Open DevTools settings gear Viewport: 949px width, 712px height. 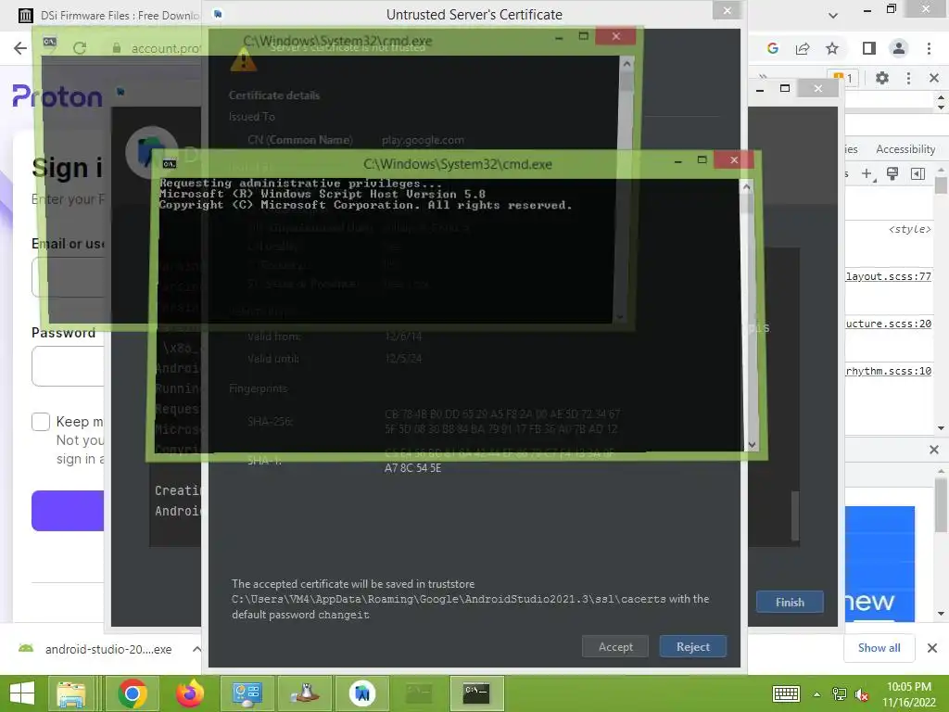[882, 78]
